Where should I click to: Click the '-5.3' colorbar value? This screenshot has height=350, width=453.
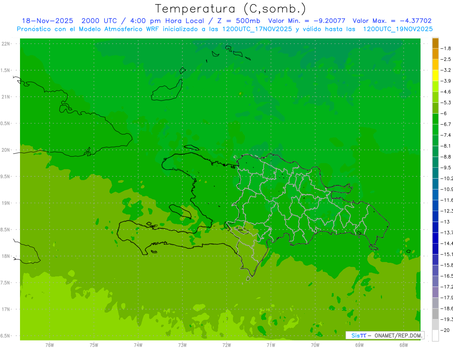[446, 103]
